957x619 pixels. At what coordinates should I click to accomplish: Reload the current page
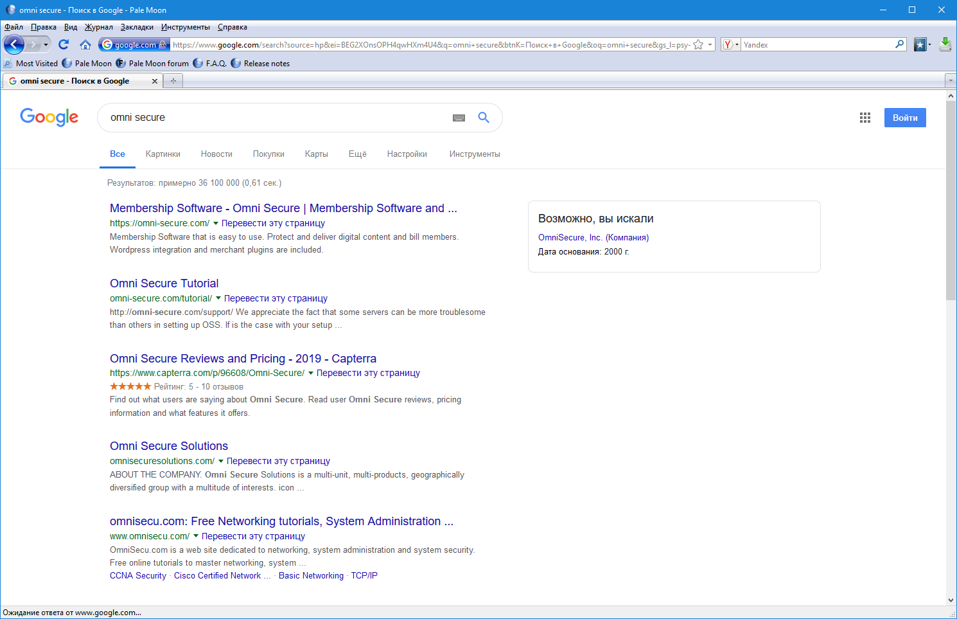(64, 44)
